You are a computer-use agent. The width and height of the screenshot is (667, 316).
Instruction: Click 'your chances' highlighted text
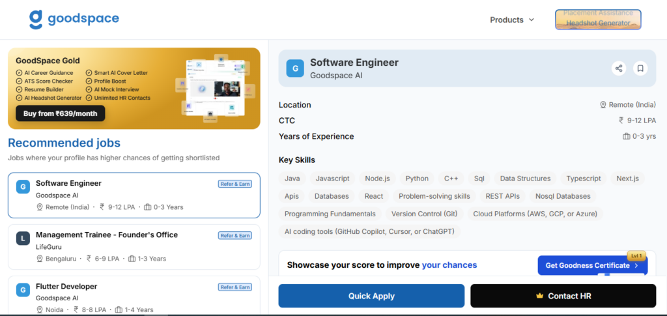(x=449, y=265)
